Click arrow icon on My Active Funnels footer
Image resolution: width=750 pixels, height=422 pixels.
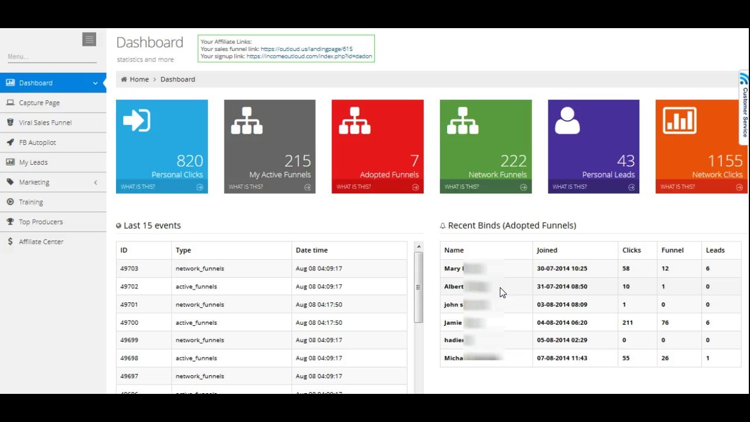(x=308, y=187)
